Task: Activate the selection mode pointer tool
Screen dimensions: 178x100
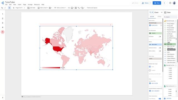Action: [9, 8]
